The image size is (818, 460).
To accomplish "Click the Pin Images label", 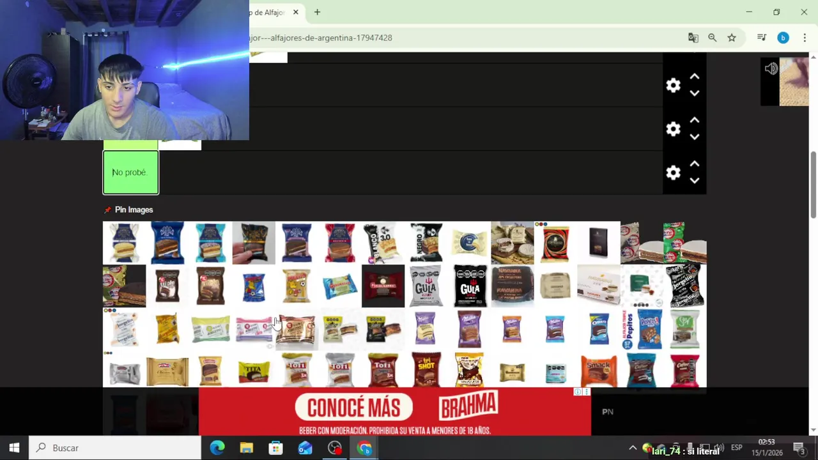I will coord(134,210).
